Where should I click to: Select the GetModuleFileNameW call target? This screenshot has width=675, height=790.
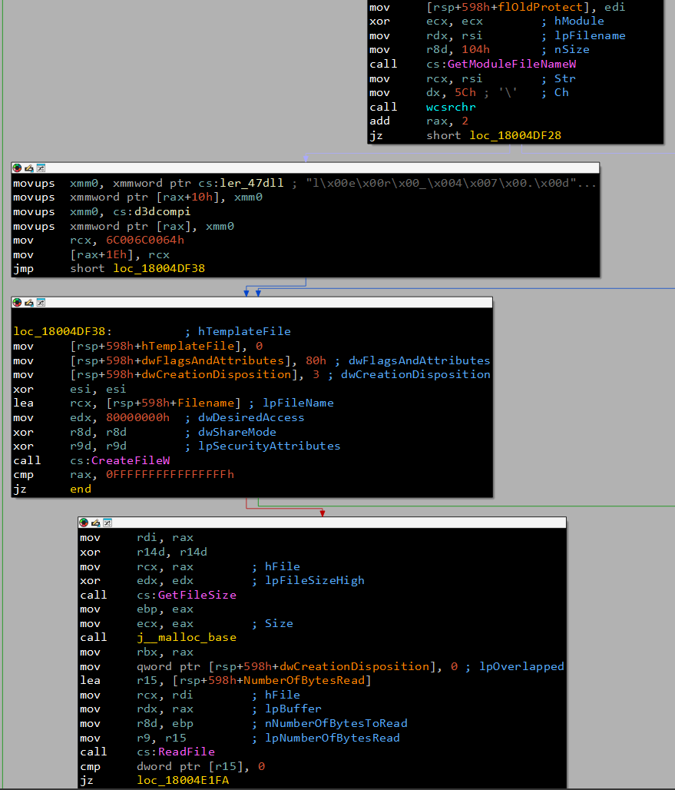pos(511,64)
